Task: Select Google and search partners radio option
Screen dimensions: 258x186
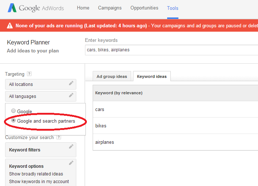Action: point(13,120)
